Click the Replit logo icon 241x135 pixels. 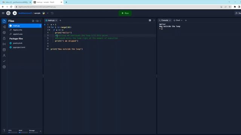8,13
